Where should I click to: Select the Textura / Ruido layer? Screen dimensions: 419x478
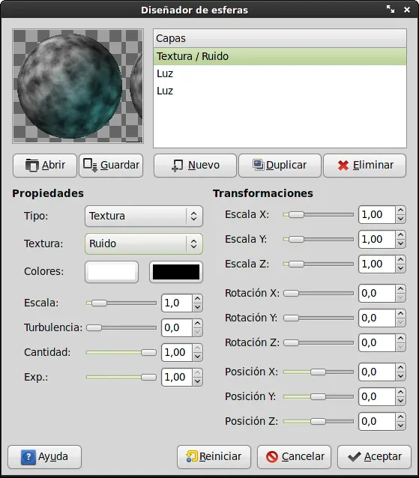pyautogui.click(x=280, y=56)
